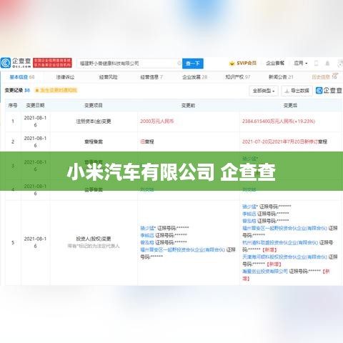Switch to the 新闻公告 tab
The image size is (343, 343).
click(x=281, y=77)
